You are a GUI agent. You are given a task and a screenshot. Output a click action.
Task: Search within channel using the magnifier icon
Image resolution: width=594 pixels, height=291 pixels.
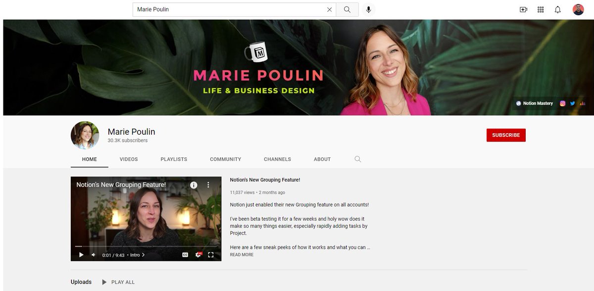point(358,159)
